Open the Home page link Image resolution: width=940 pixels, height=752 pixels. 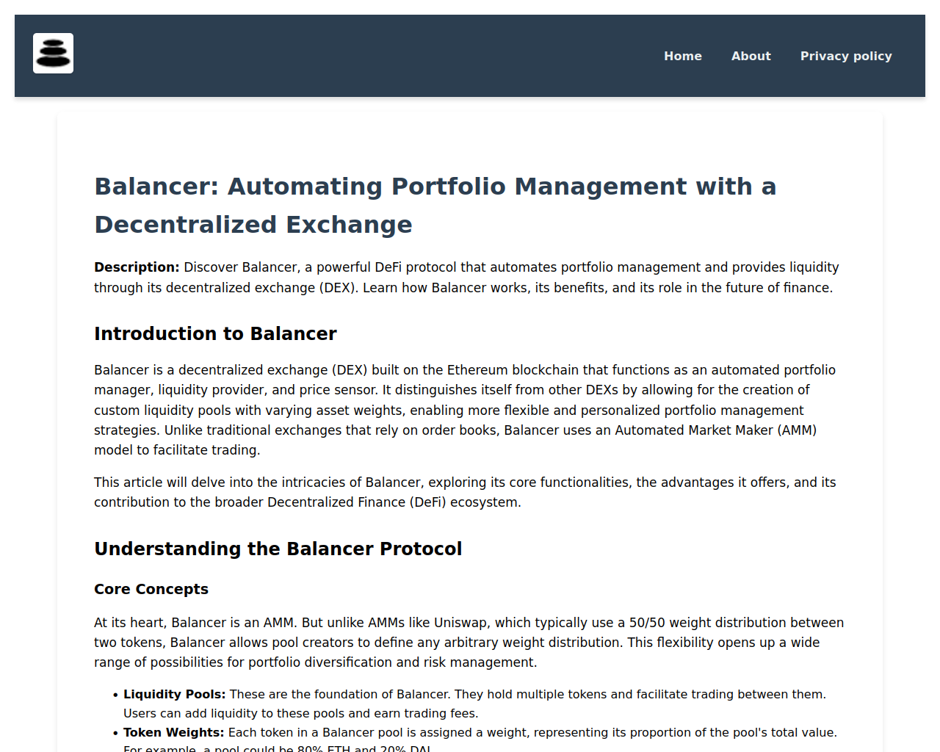pyautogui.click(x=683, y=56)
